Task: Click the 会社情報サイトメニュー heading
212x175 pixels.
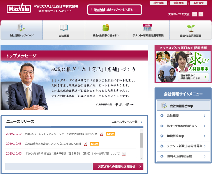Action: [183, 94]
